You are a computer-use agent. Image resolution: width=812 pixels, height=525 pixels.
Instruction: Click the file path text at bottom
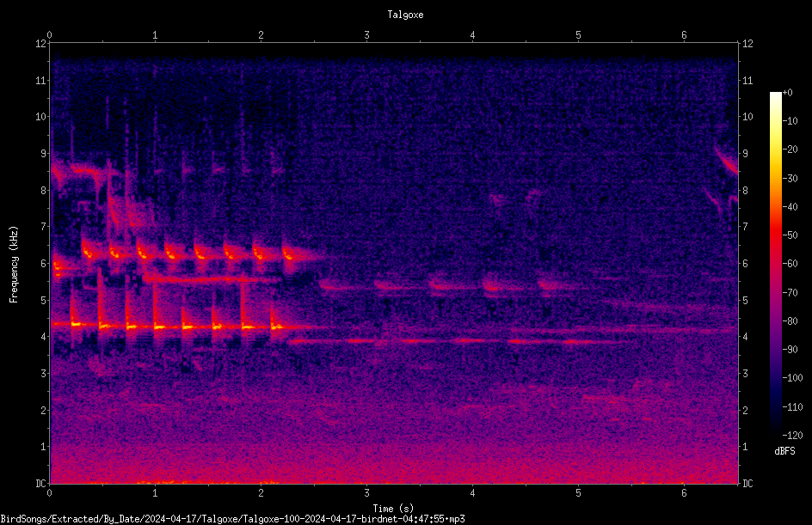[232, 519]
